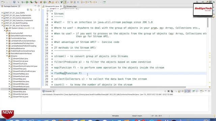The width and height of the screenshot is (216, 121).
Task: Fold comment block at line 5
Action: click(49, 11)
